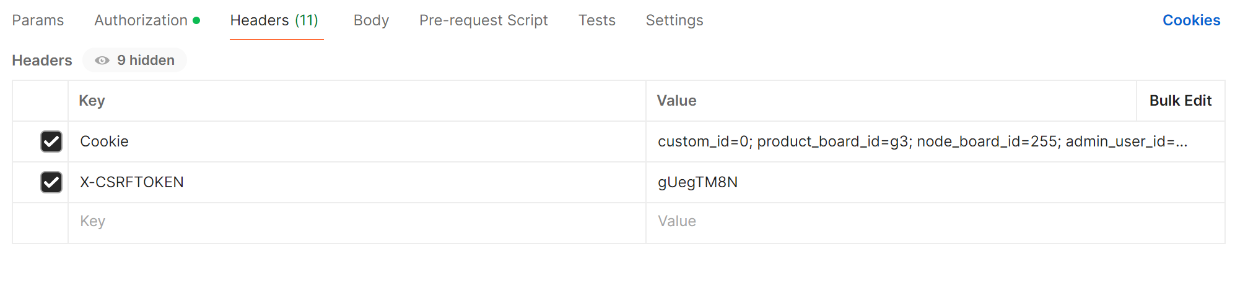Click the green Authorization status dot
This screenshot has height=304, width=1235.
click(x=196, y=20)
